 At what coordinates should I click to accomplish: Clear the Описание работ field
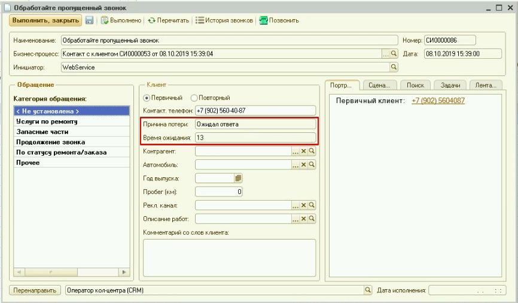coord(303,219)
